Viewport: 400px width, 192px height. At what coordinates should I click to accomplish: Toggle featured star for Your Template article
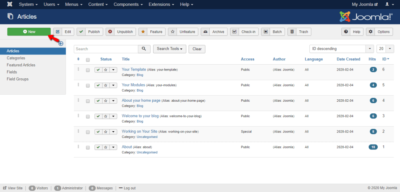[x=105, y=70]
